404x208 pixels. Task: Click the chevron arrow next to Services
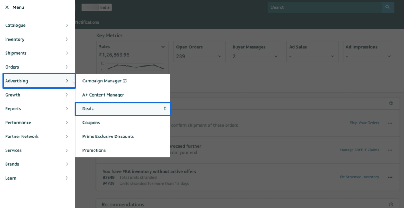point(67,150)
